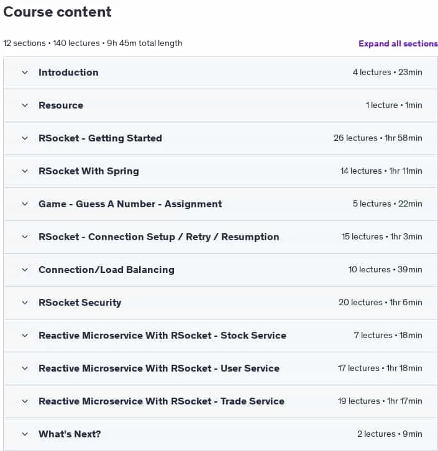The width and height of the screenshot is (438, 451).
Task: Click chevron beside RSocket With Spring
Action: point(25,171)
